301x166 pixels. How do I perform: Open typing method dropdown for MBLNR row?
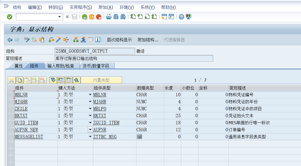(90, 95)
